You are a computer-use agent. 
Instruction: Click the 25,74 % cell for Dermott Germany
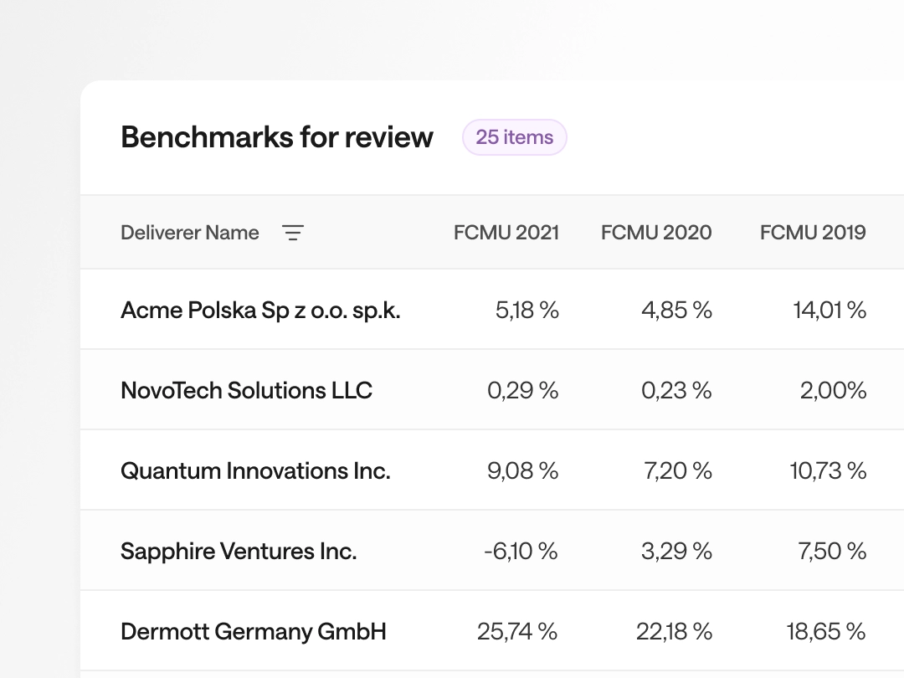(x=517, y=631)
